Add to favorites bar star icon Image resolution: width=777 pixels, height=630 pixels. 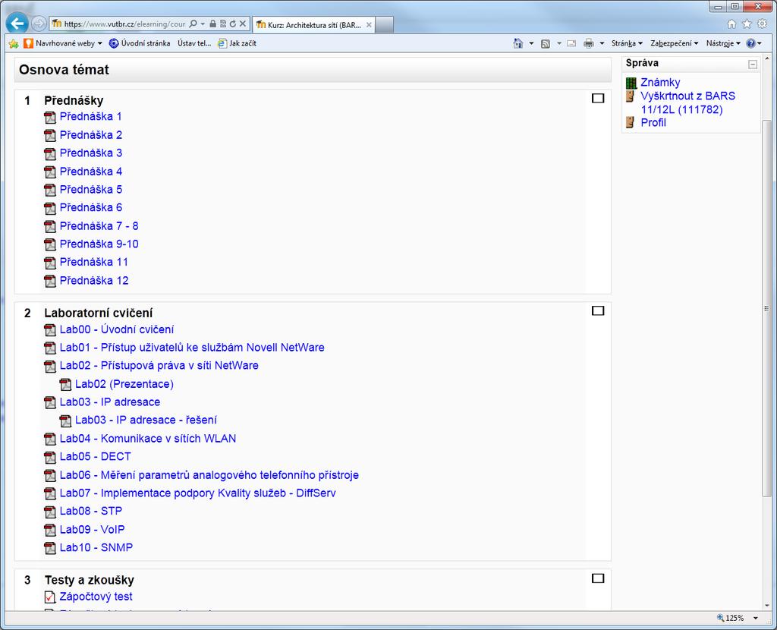14,43
